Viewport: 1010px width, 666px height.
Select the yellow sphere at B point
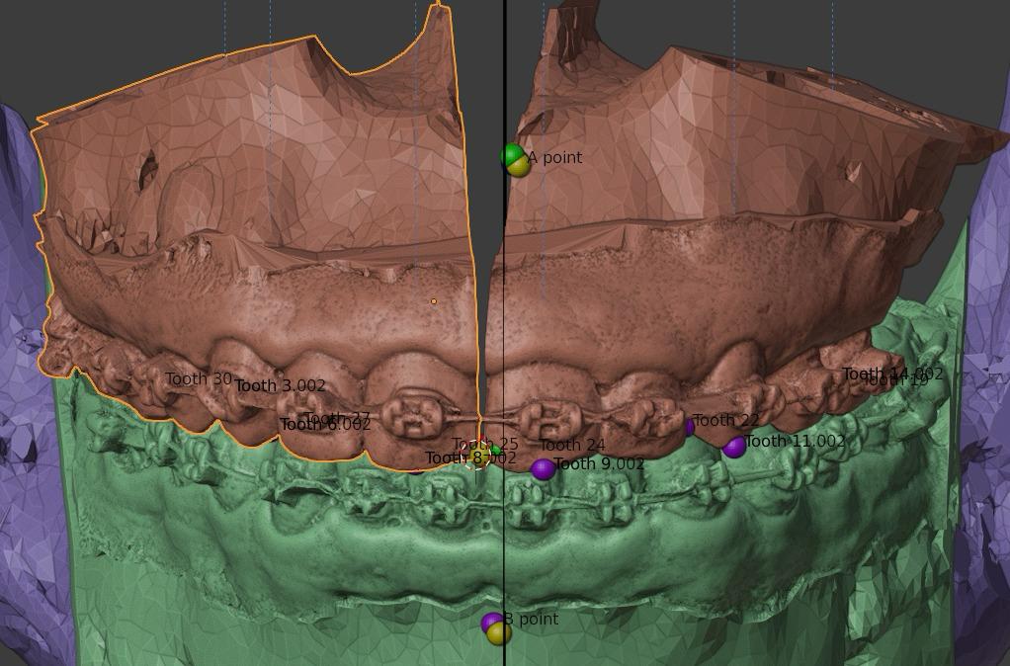[x=500, y=634]
